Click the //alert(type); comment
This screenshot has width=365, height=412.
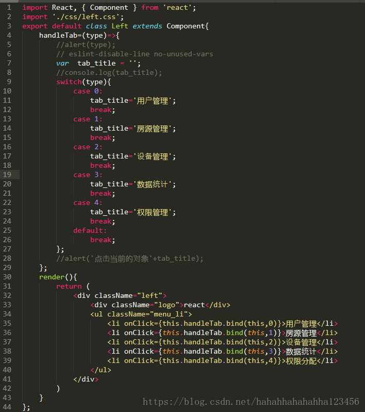click(x=86, y=45)
